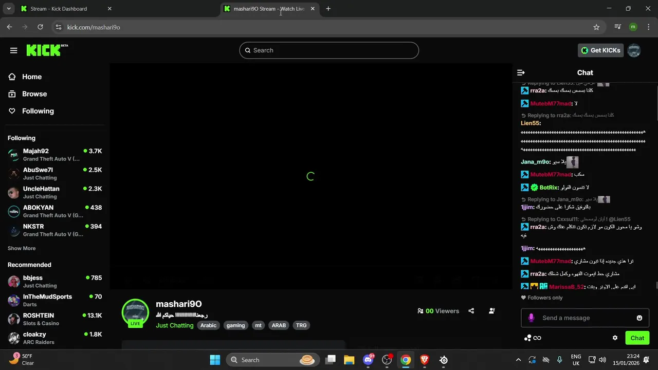Click Lien55 username in chat
The image size is (658, 370).
(x=530, y=123)
